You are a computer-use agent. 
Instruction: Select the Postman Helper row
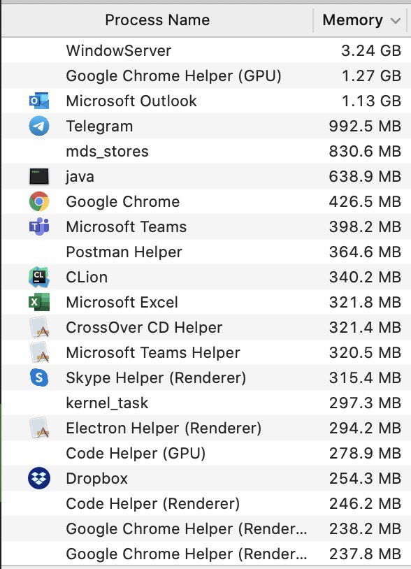206,252
